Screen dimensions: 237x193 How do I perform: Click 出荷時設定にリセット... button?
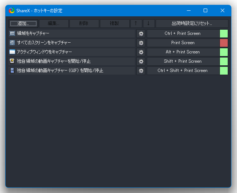click(192, 23)
